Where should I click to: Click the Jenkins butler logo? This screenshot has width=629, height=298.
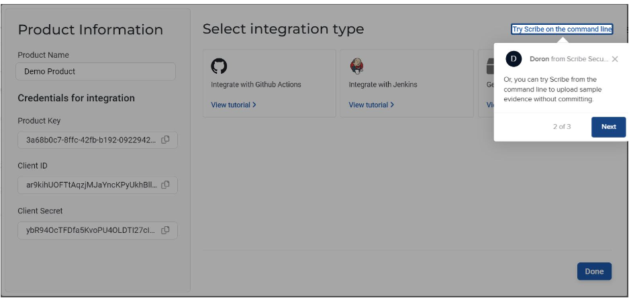[356, 66]
